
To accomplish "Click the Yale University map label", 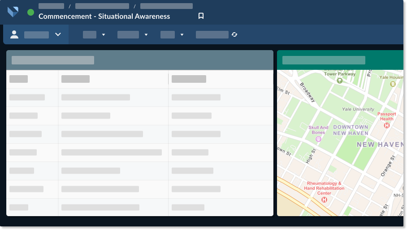I will [358, 109].
